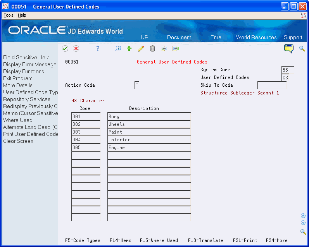
Task: Click the JD Edwards logo in menu bar
Action: tap(304, 15)
